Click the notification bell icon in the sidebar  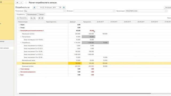point(1,2)
